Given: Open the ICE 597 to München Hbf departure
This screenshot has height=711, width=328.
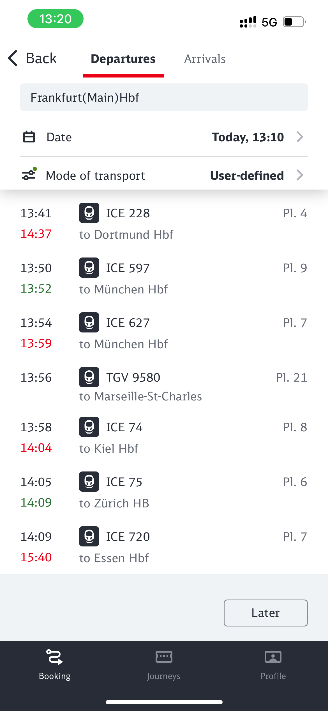Looking at the screenshot, I should click(164, 278).
